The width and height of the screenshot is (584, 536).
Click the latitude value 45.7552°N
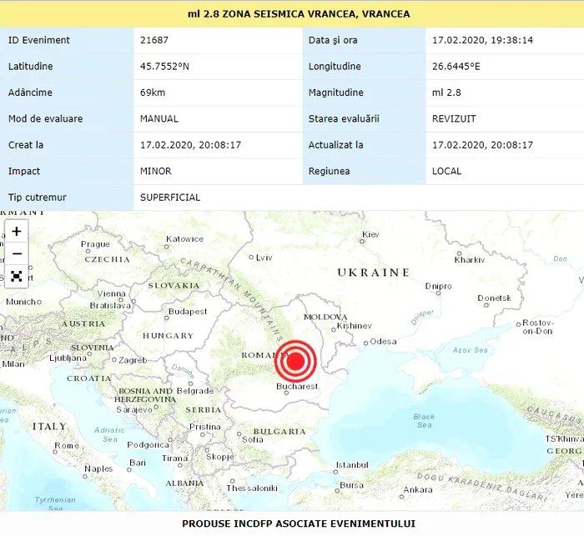click(164, 67)
